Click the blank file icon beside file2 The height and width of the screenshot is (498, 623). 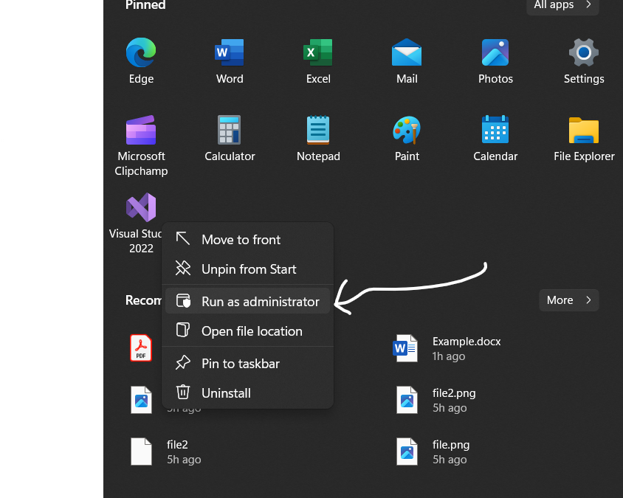pos(141,452)
